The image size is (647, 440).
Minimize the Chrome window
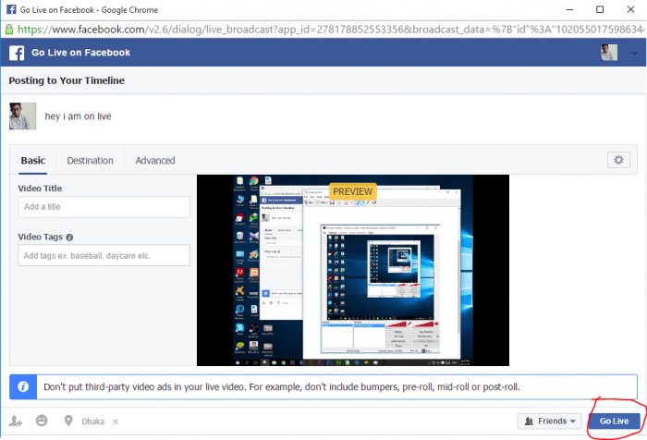point(570,9)
